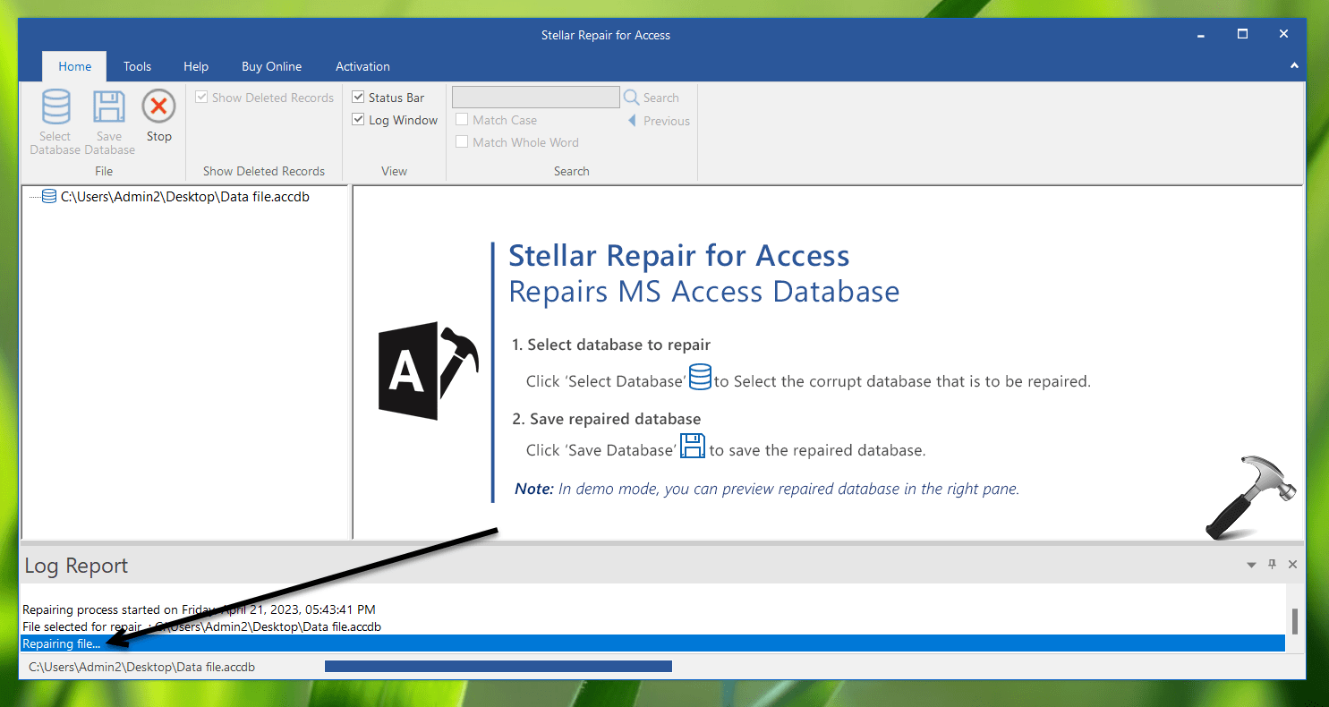This screenshot has width=1329, height=707.
Task: Select the Select Database icon
Action: click(55, 107)
